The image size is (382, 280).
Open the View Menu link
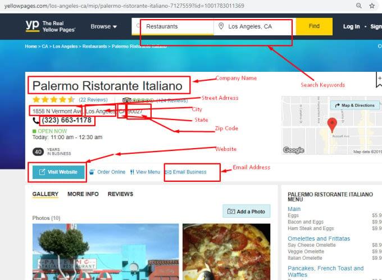pos(145,172)
